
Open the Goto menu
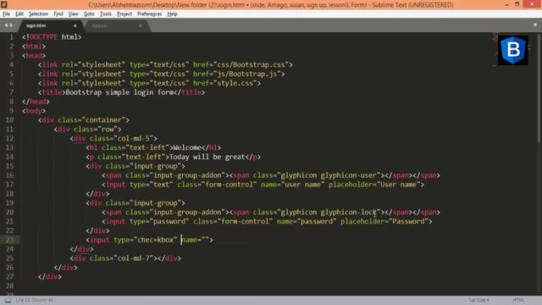[89, 14]
